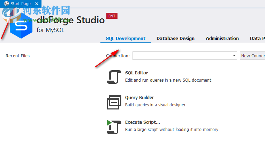Click 'Run a large script without loading it into memory'
The height and width of the screenshot is (147, 265).
tap(172, 130)
